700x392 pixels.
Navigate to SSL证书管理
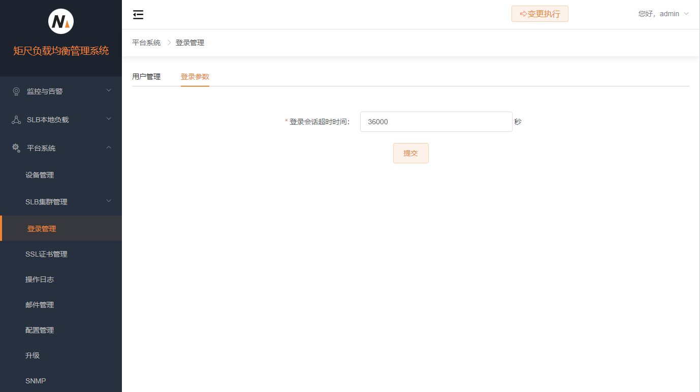tap(47, 254)
